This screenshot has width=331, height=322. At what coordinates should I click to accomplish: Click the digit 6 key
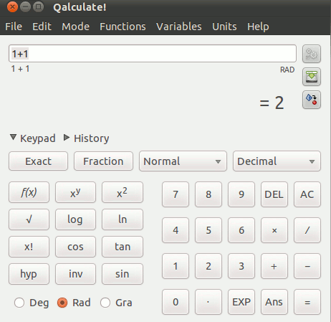[241, 230]
